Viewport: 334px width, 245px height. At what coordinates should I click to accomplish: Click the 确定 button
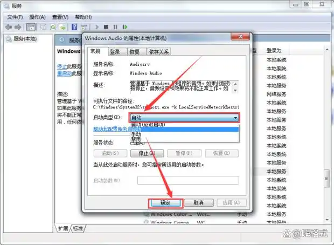[165, 203]
